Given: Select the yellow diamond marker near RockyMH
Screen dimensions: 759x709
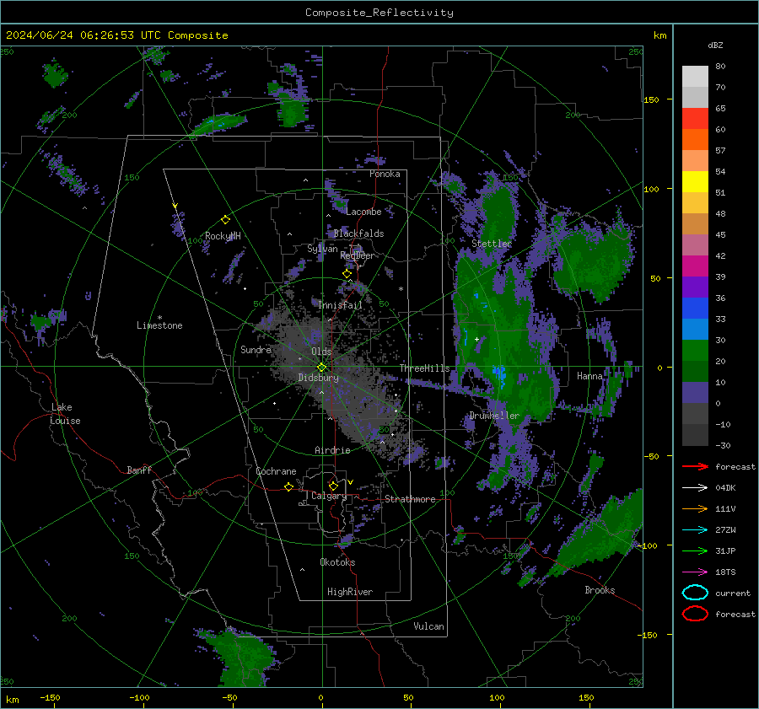Looking at the screenshot, I should point(225,220).
